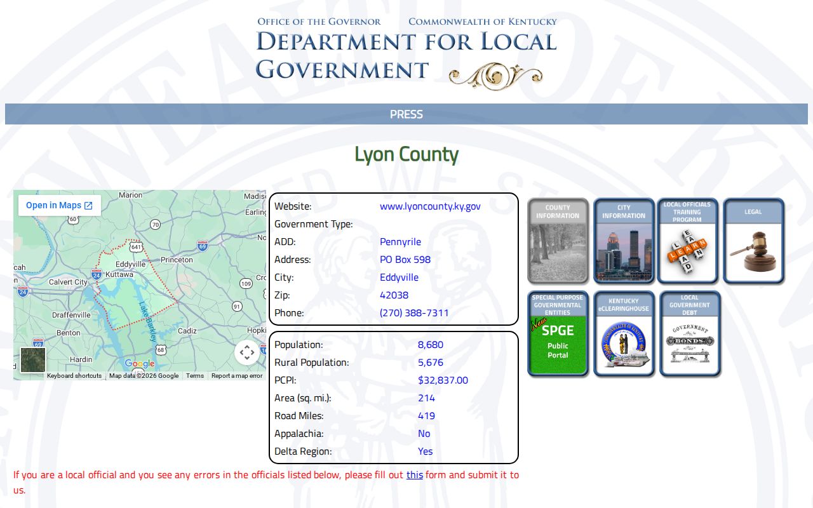
Task: Click the Princeton label on the map
Action: click(177, 260)
